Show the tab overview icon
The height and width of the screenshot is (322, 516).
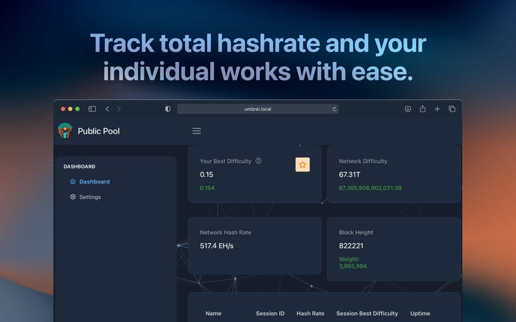[452, 109]
